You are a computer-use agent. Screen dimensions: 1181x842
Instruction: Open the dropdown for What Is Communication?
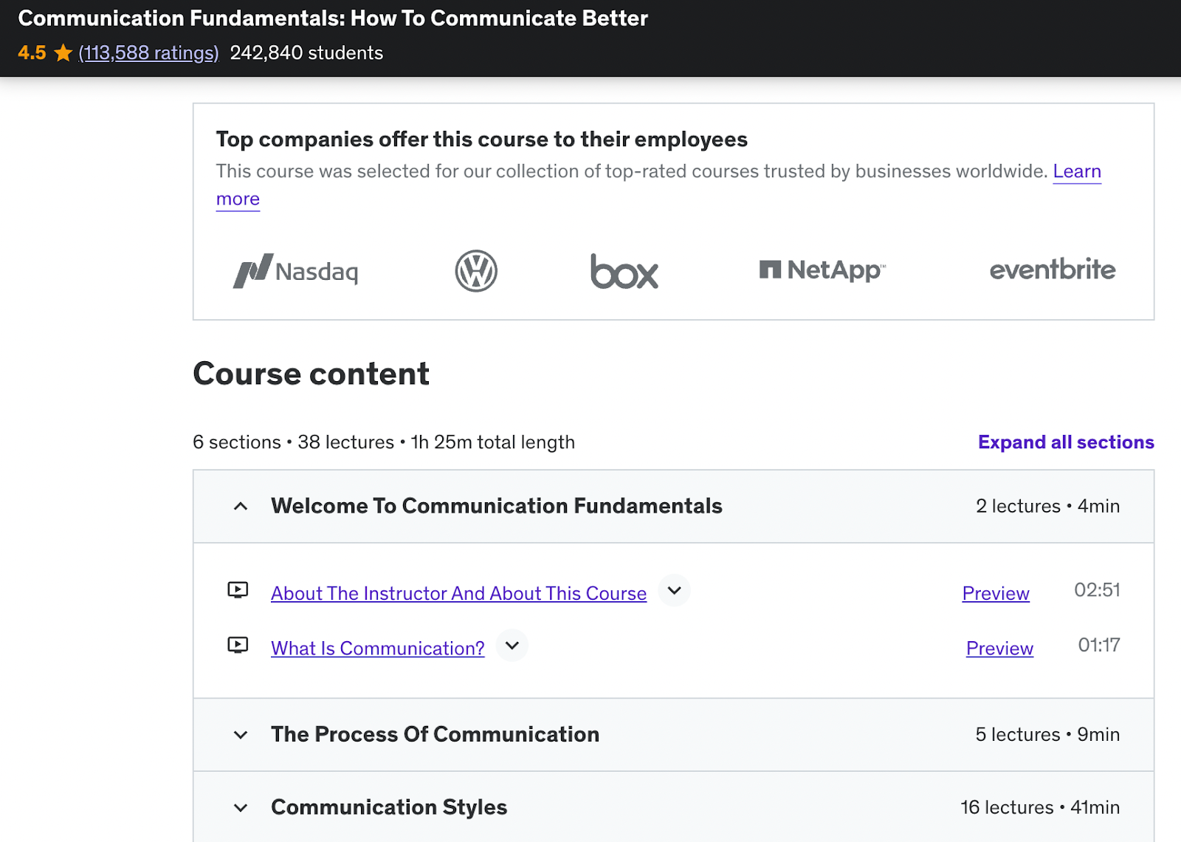[512, 646]
